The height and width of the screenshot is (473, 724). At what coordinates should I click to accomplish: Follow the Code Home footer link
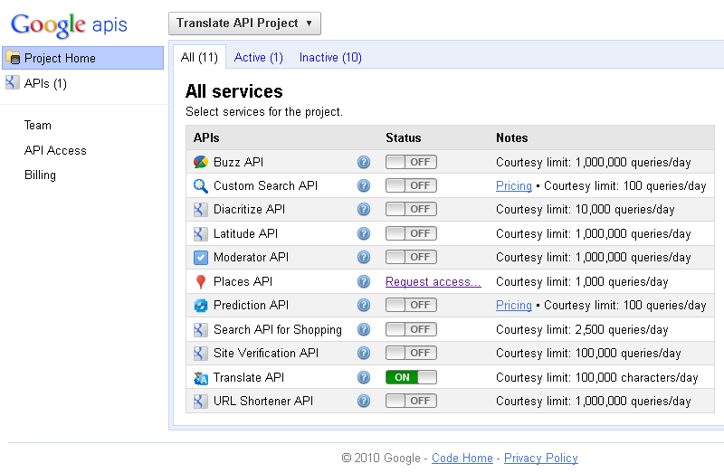pos(462,458)
